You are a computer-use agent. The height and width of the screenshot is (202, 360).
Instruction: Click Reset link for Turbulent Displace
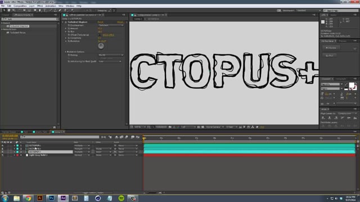point(100,22)
